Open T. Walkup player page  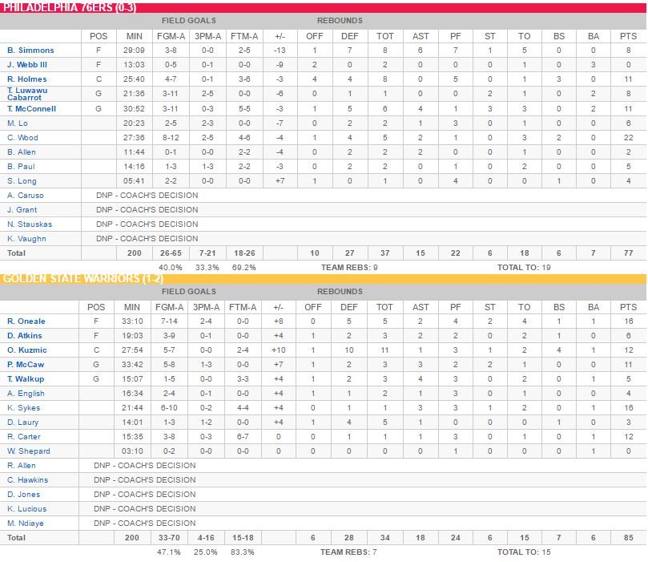click(26, 378)
